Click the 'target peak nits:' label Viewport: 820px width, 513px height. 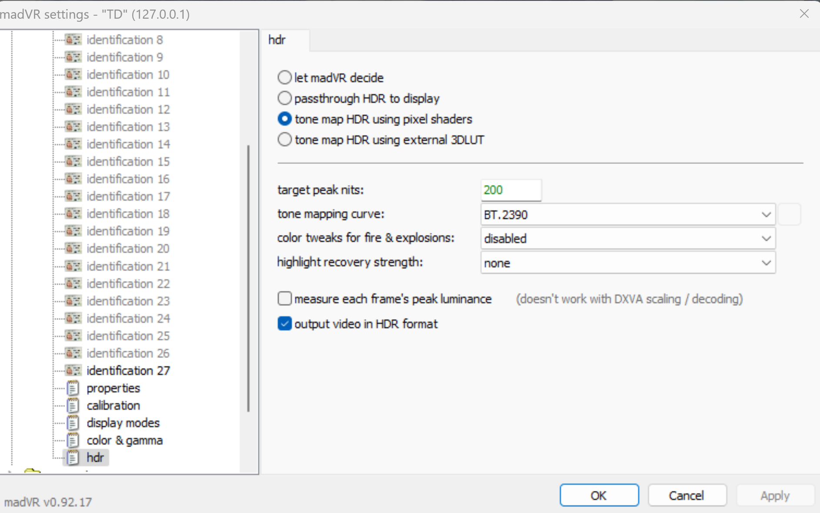(320, 190)
